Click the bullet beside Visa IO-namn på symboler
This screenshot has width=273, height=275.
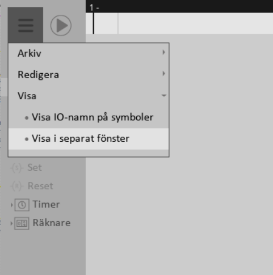pos(27,118)
